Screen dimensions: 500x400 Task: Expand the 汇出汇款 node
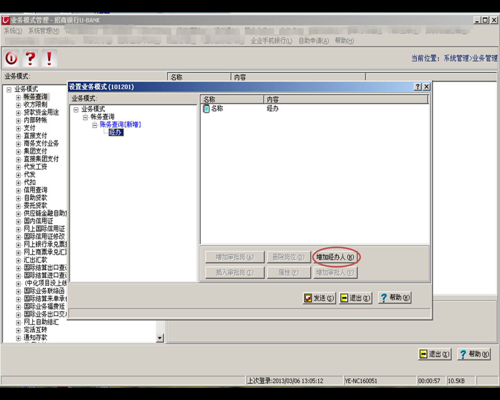[18, 261]
